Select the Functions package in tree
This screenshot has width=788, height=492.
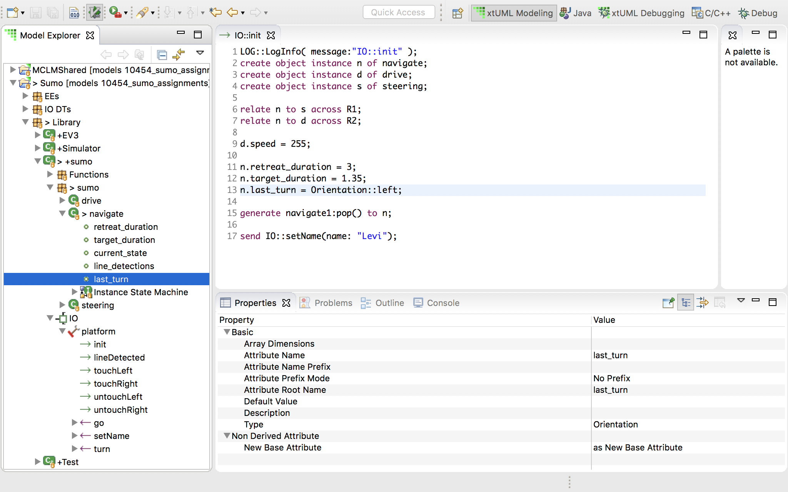pos(88,175)
